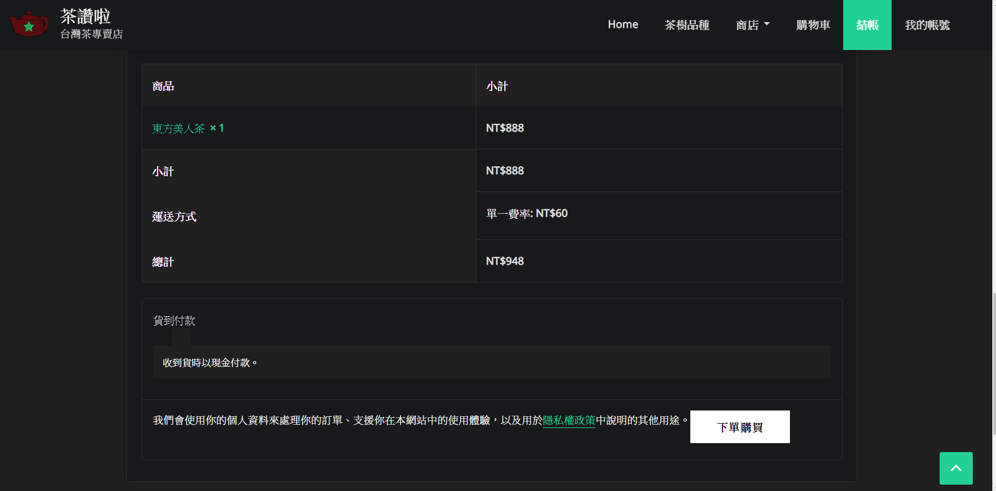This screenshot has width=996, height=491.
Task: Click the 收到貨時以現金付款 description box
Action: tap(491, 362)
